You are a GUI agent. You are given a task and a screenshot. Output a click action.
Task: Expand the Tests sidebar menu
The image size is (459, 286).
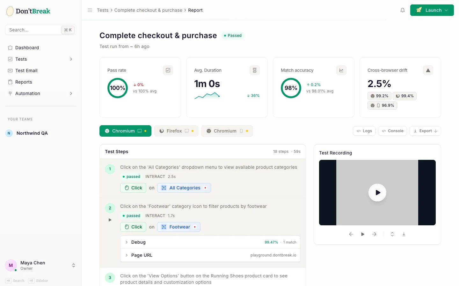click(40, 59)
